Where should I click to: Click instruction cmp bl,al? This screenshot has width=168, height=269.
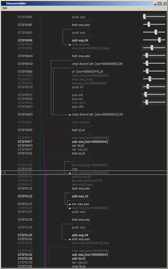click(x=79, y=266)
